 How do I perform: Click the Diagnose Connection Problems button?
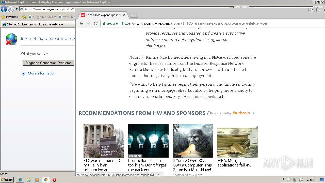point(48,63)
